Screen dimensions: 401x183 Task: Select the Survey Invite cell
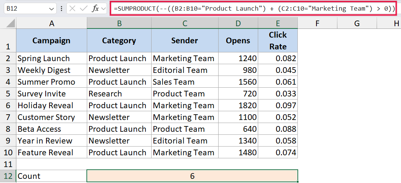(52, 93)
